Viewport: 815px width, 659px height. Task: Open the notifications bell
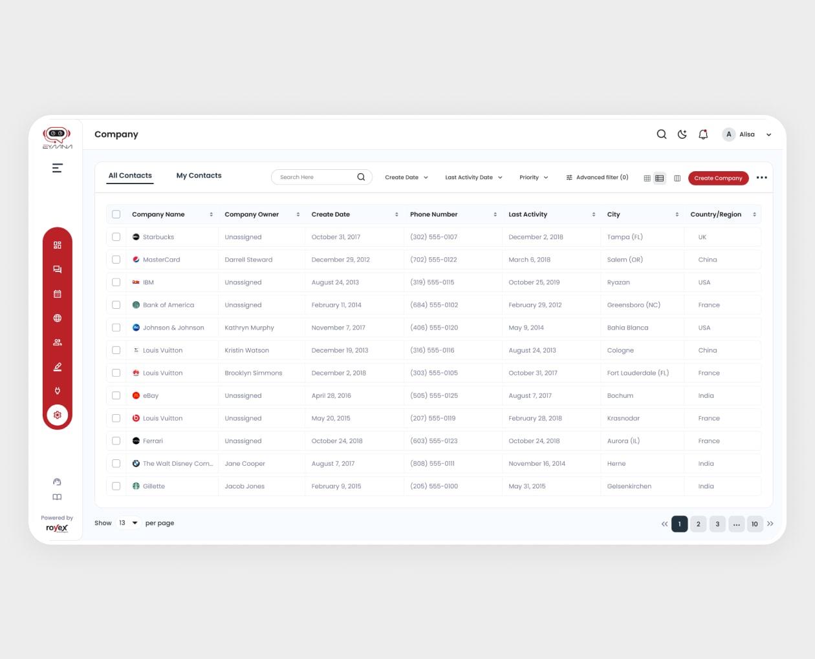(x=702, y=134)
